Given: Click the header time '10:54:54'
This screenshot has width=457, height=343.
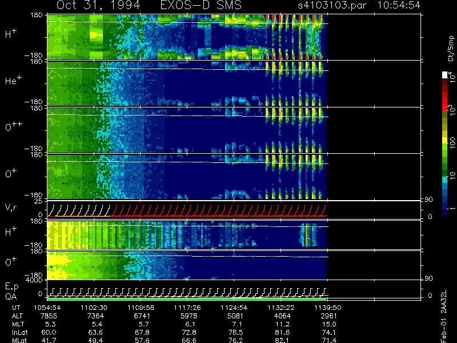Looking at the screenshot, I should (x=399, y=5).
